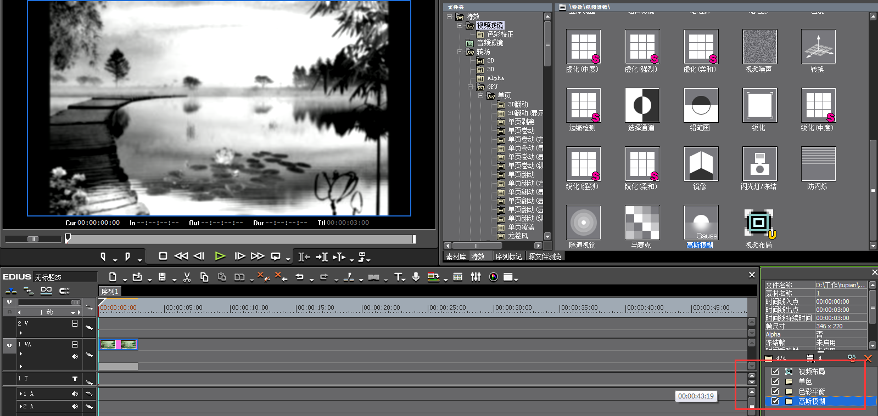Image resolution: width=878 pixels, height=416 pixels.
Task: Click the red X delete filter icon
Action: coord(868,358)
